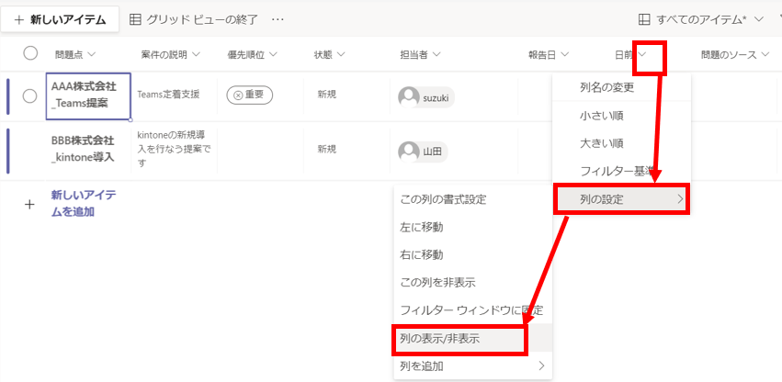
Task: Expand the すべてのアイテム view dropdown
Action: [x=759, y=20]
